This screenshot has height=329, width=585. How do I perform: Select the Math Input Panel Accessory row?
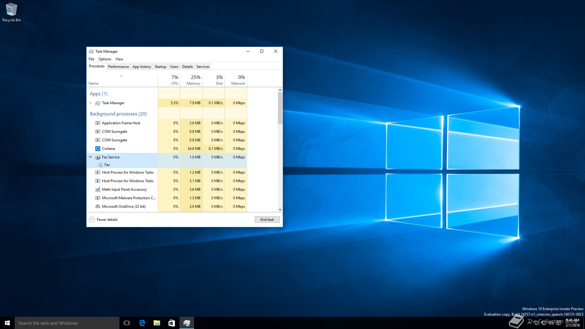click(167, 189)
